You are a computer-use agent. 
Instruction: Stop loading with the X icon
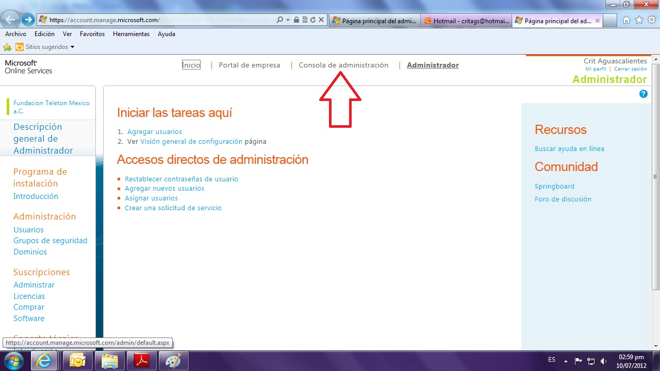tap(321, 20)
